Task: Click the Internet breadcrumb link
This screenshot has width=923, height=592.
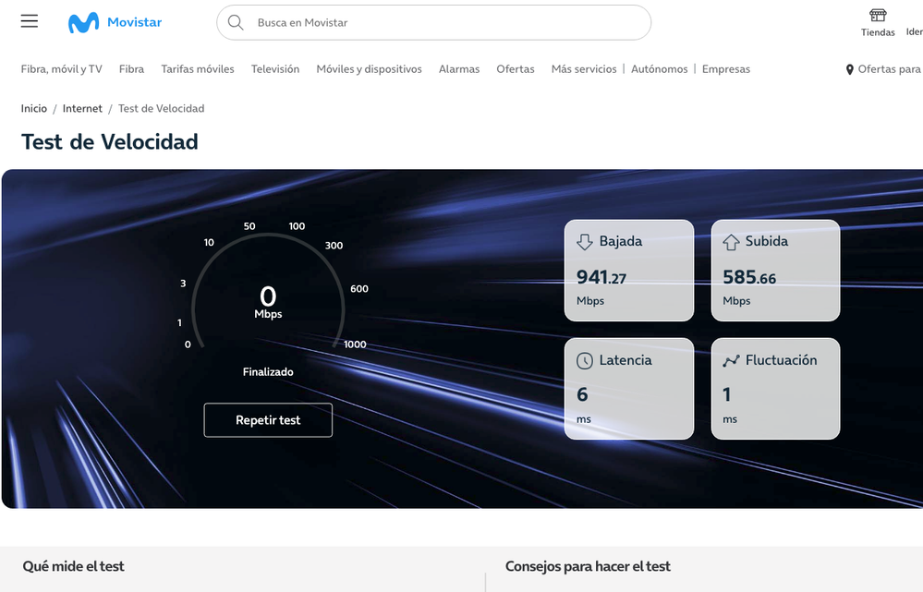Action: [82, 109]
